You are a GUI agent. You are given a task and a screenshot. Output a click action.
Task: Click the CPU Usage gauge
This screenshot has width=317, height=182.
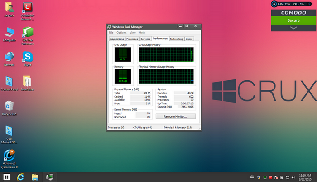click(x=123, y=54)
